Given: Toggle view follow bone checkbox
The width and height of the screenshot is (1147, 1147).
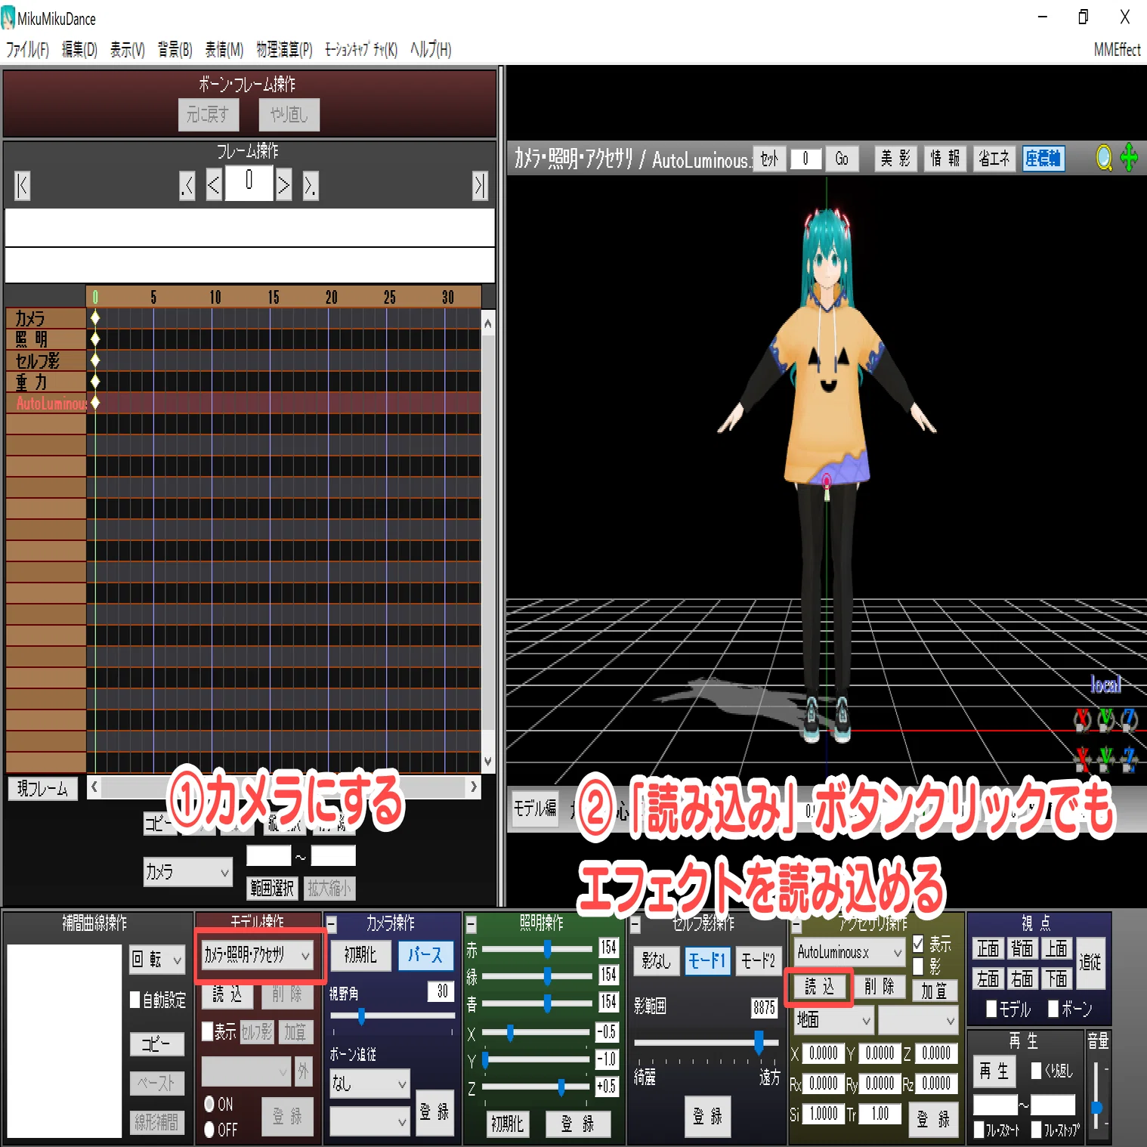Looking at the screenshot, I should point(1053,1009).
